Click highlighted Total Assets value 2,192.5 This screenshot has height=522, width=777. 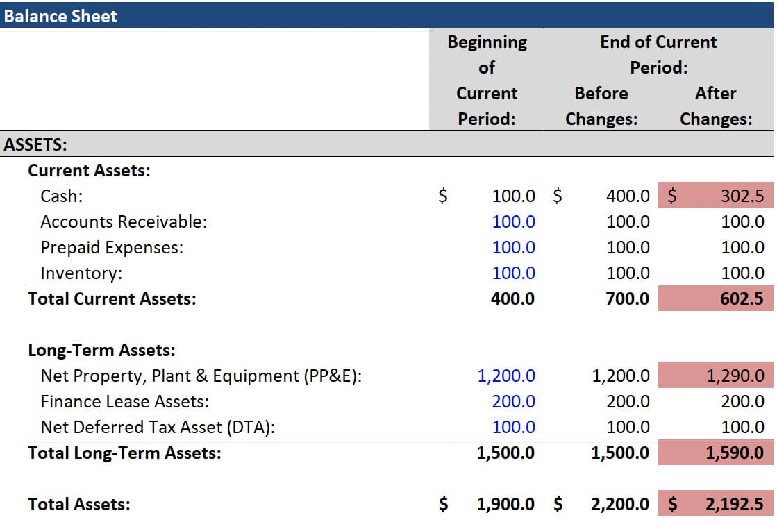[716, 504]
